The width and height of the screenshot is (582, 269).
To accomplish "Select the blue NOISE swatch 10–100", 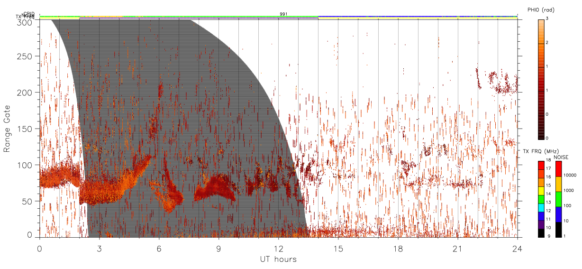I will [558, 214].
